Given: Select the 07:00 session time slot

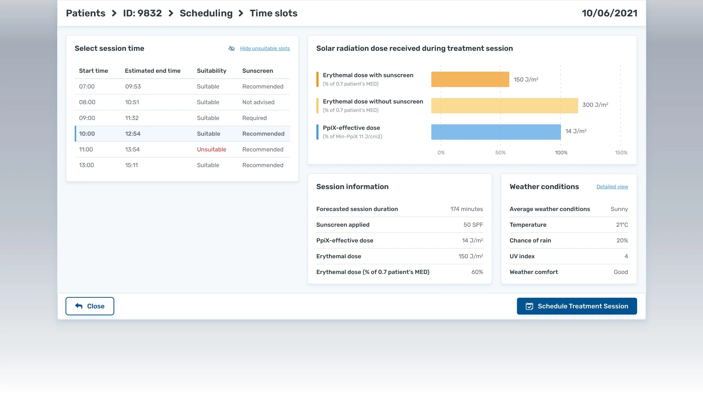Looking at the screenshot, I should (x=182, y=87).
